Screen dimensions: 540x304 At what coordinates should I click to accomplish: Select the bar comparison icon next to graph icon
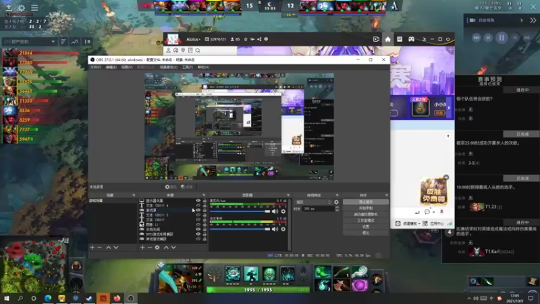(x=88, y=42)
